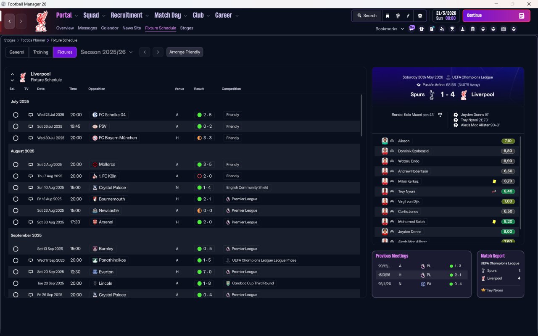Go to previous season with left arrow

pyautogui.click(x=145, y=52)
